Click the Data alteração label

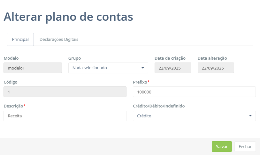[212, 58]
